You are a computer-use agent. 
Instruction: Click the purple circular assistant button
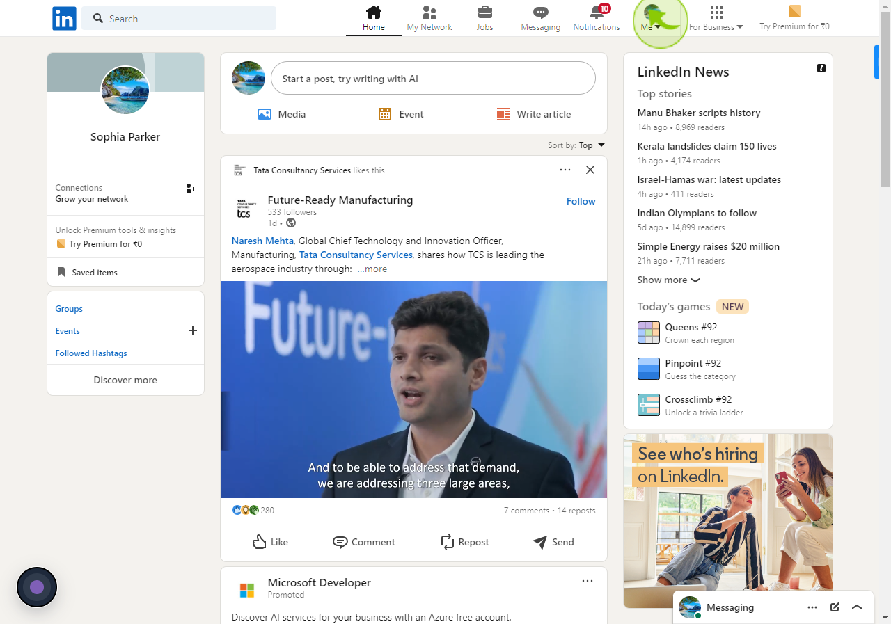[37, 587]
